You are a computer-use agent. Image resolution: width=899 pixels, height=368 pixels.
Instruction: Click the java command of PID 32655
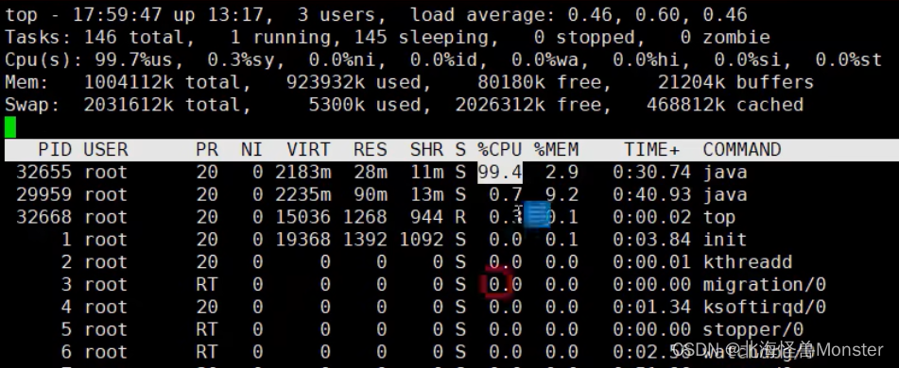(725, 173)
